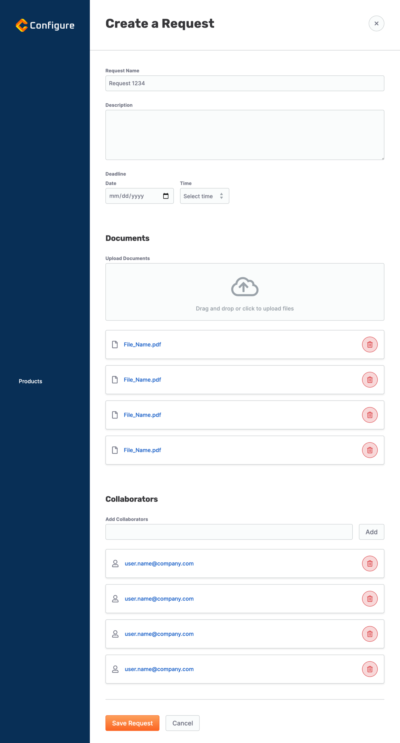Delete the first File_Name.pdf using trash icon
This screenshot has width=400, height=743.
[x=369, y=344]
